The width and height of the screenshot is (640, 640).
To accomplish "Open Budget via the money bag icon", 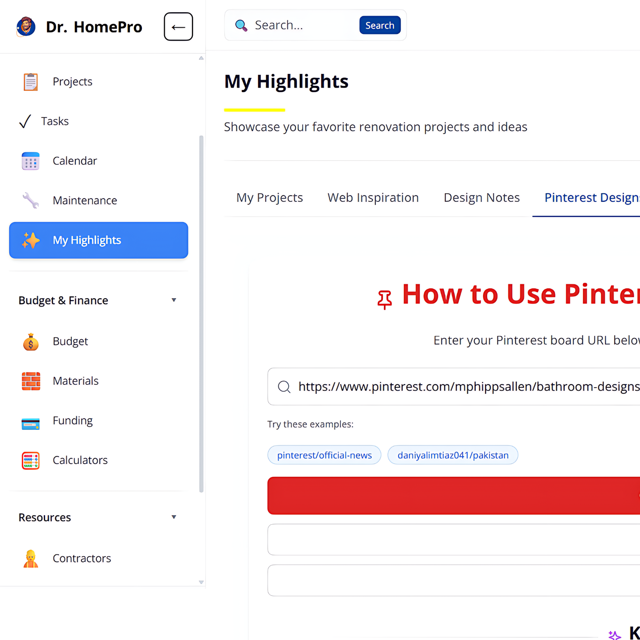I will [x=30, y=342].
